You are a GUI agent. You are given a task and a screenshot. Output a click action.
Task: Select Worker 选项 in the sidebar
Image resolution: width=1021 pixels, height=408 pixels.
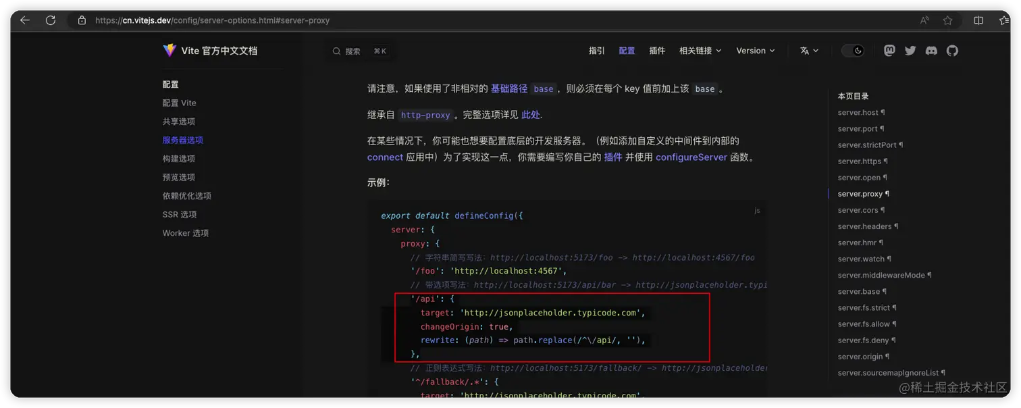point(186,233)
